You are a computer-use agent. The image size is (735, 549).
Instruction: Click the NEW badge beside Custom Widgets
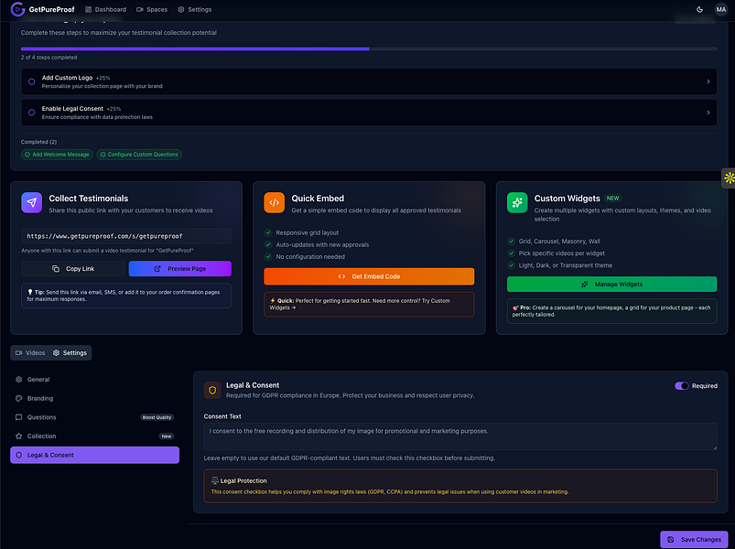click(612, 199)
